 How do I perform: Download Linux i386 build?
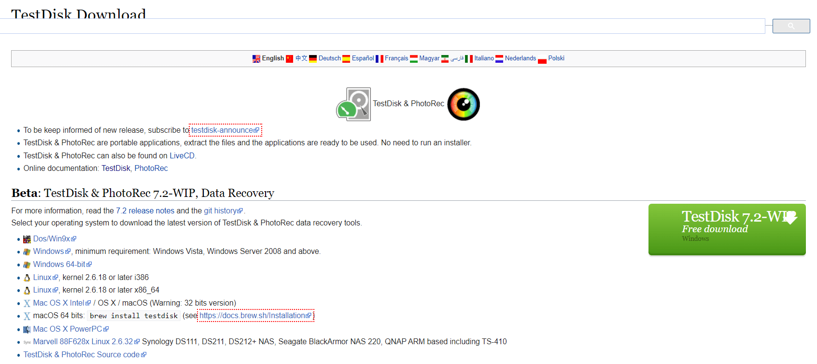click(45, 278)
